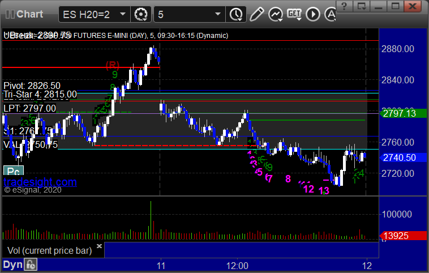Screen dimensions: 429x273
Task: Open the GET tools menu icon
Action: [294, 14]
